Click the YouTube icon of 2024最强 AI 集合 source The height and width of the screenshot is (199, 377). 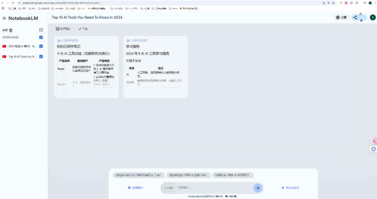[x=4, y=46]
